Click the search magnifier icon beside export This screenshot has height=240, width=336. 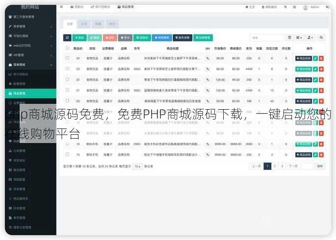pyautogui.click(x=321, y=38)
